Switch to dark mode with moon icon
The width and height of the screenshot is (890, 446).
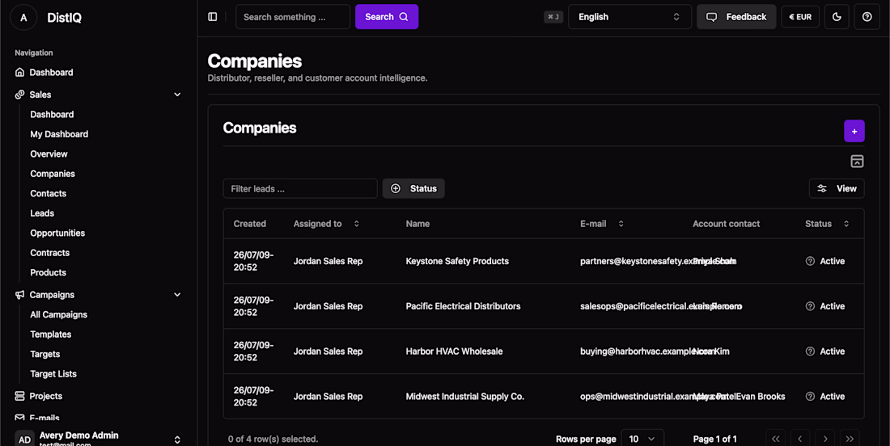[837, 17]
